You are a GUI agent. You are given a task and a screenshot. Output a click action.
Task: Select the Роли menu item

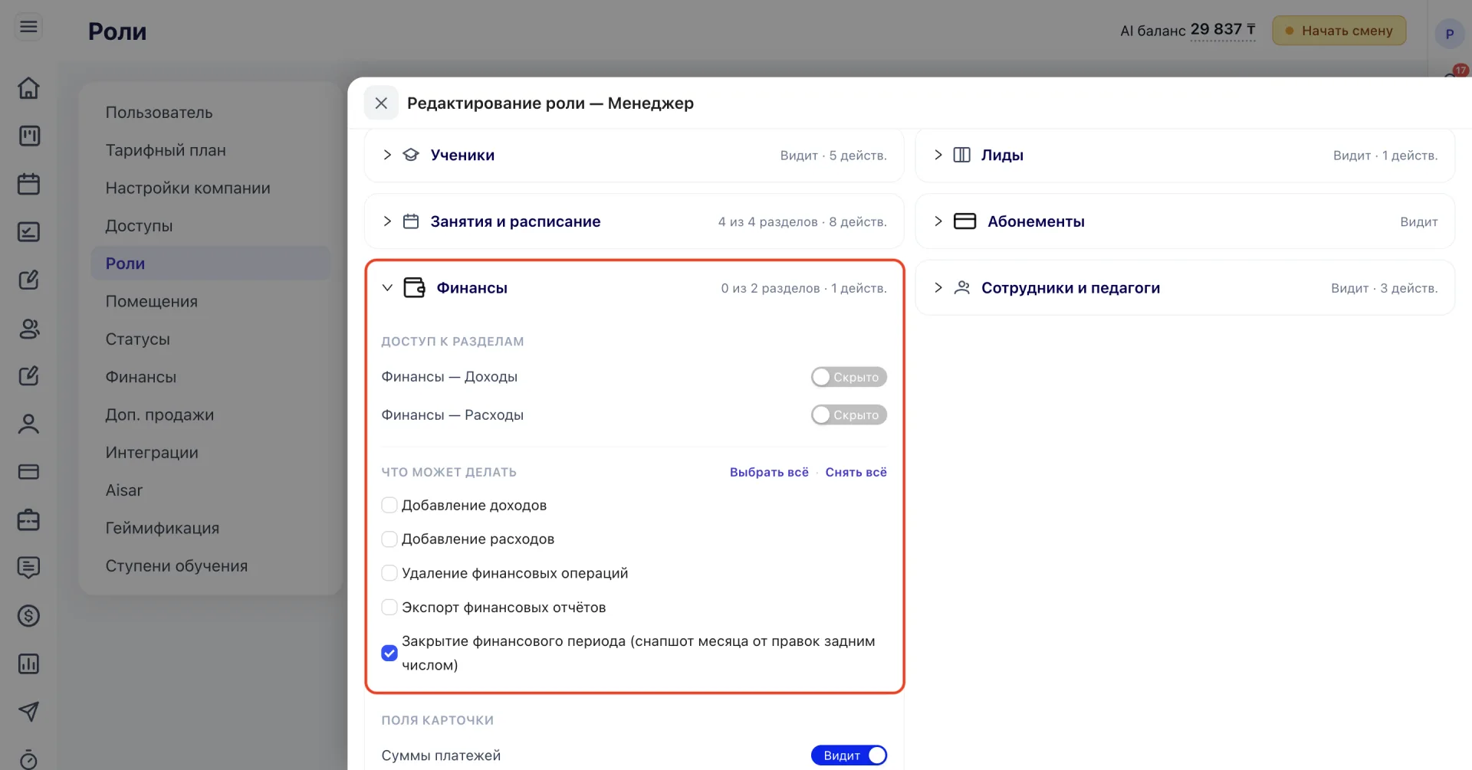click(x=211, y=264)
